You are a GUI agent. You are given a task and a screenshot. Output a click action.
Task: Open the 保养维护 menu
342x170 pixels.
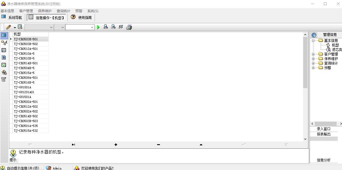(x=45, y=11)
